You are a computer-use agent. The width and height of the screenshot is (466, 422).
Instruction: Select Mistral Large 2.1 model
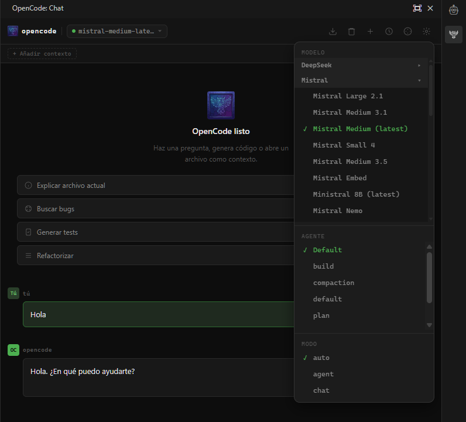(361, 97)
